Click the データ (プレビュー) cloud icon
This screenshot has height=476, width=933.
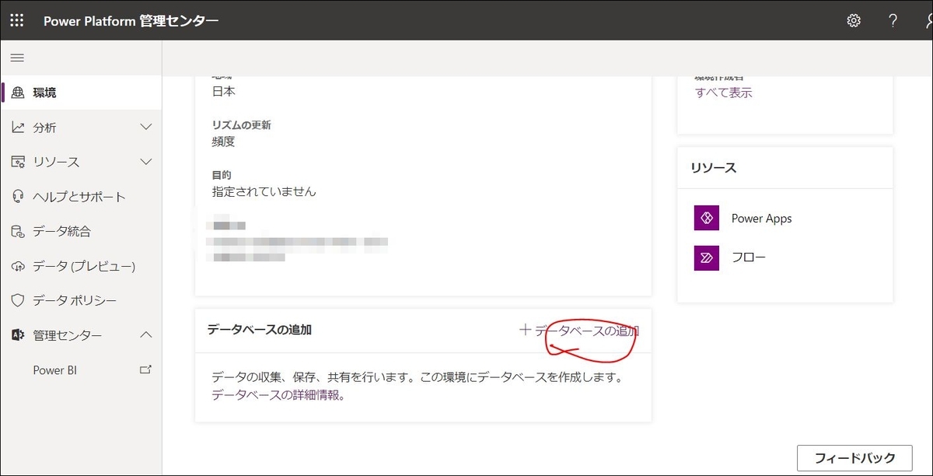[18, 266]
